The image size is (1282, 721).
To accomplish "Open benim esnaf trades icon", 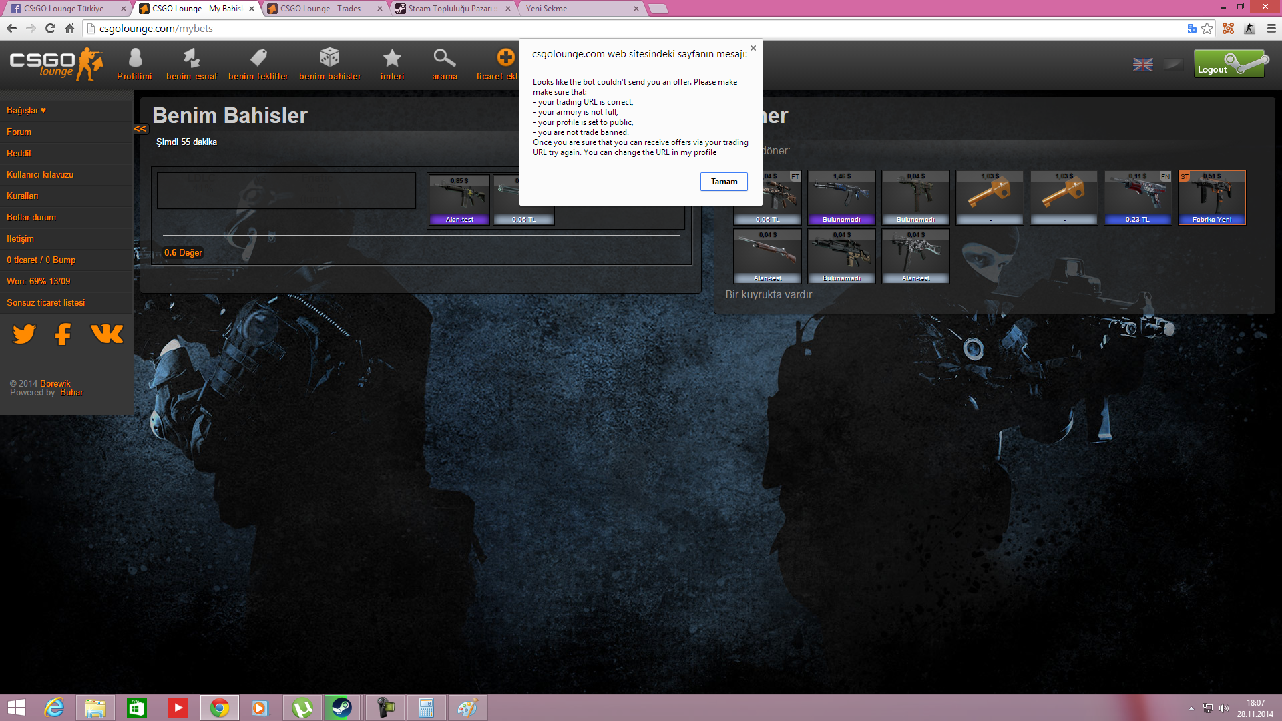I will coord(192,65).
